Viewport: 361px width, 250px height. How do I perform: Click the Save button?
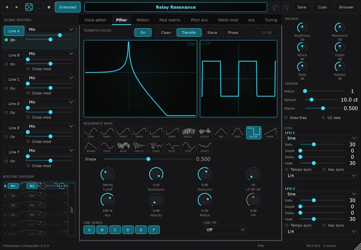pyautogui.click(x=302, y=7)
